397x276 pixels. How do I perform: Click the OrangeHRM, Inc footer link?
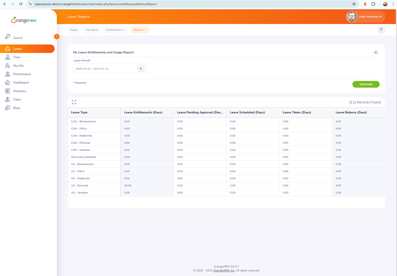tap(224, 271)
